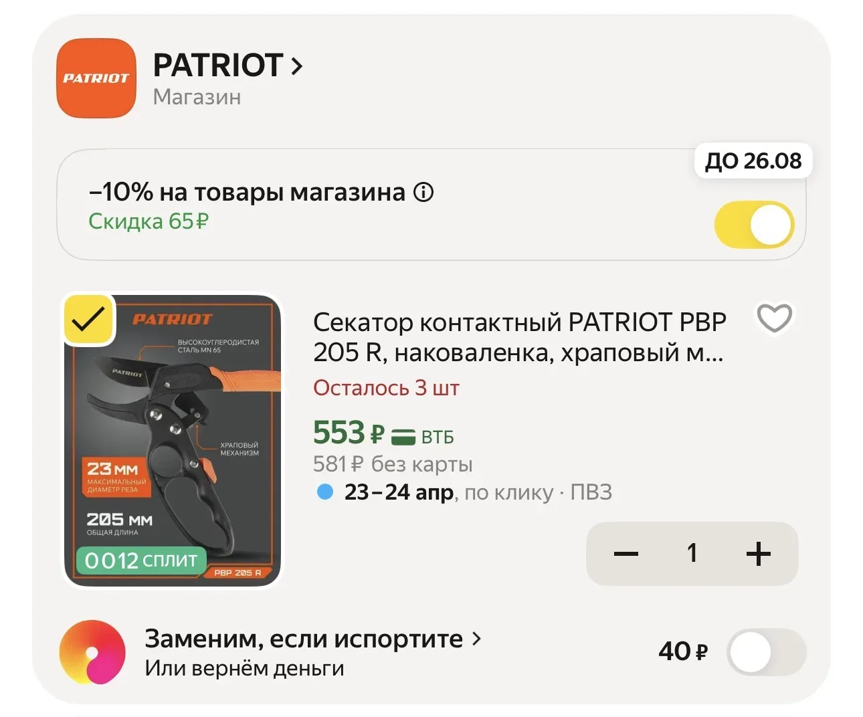Viewport: 863px width, 717px height.
Task: Click the blue delivery dot icon
Action: [x=325, y=492]
